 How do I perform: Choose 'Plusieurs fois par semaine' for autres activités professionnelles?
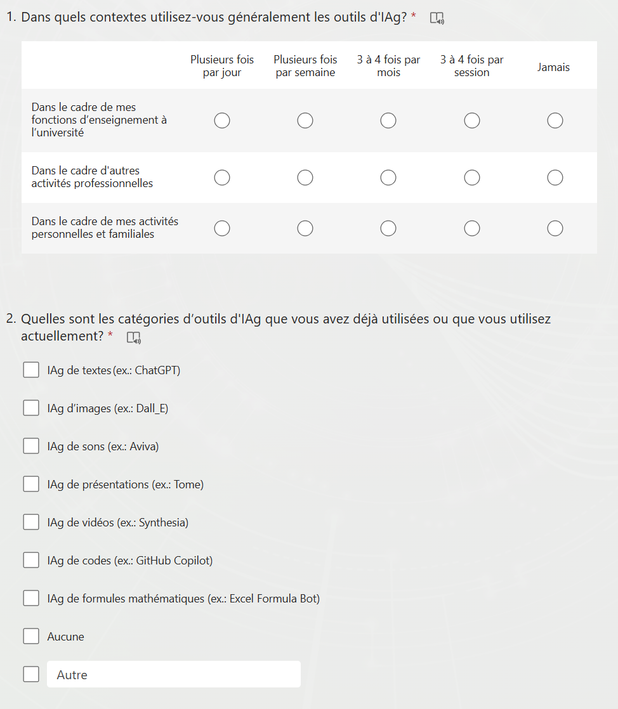click(x=305, y=178)
